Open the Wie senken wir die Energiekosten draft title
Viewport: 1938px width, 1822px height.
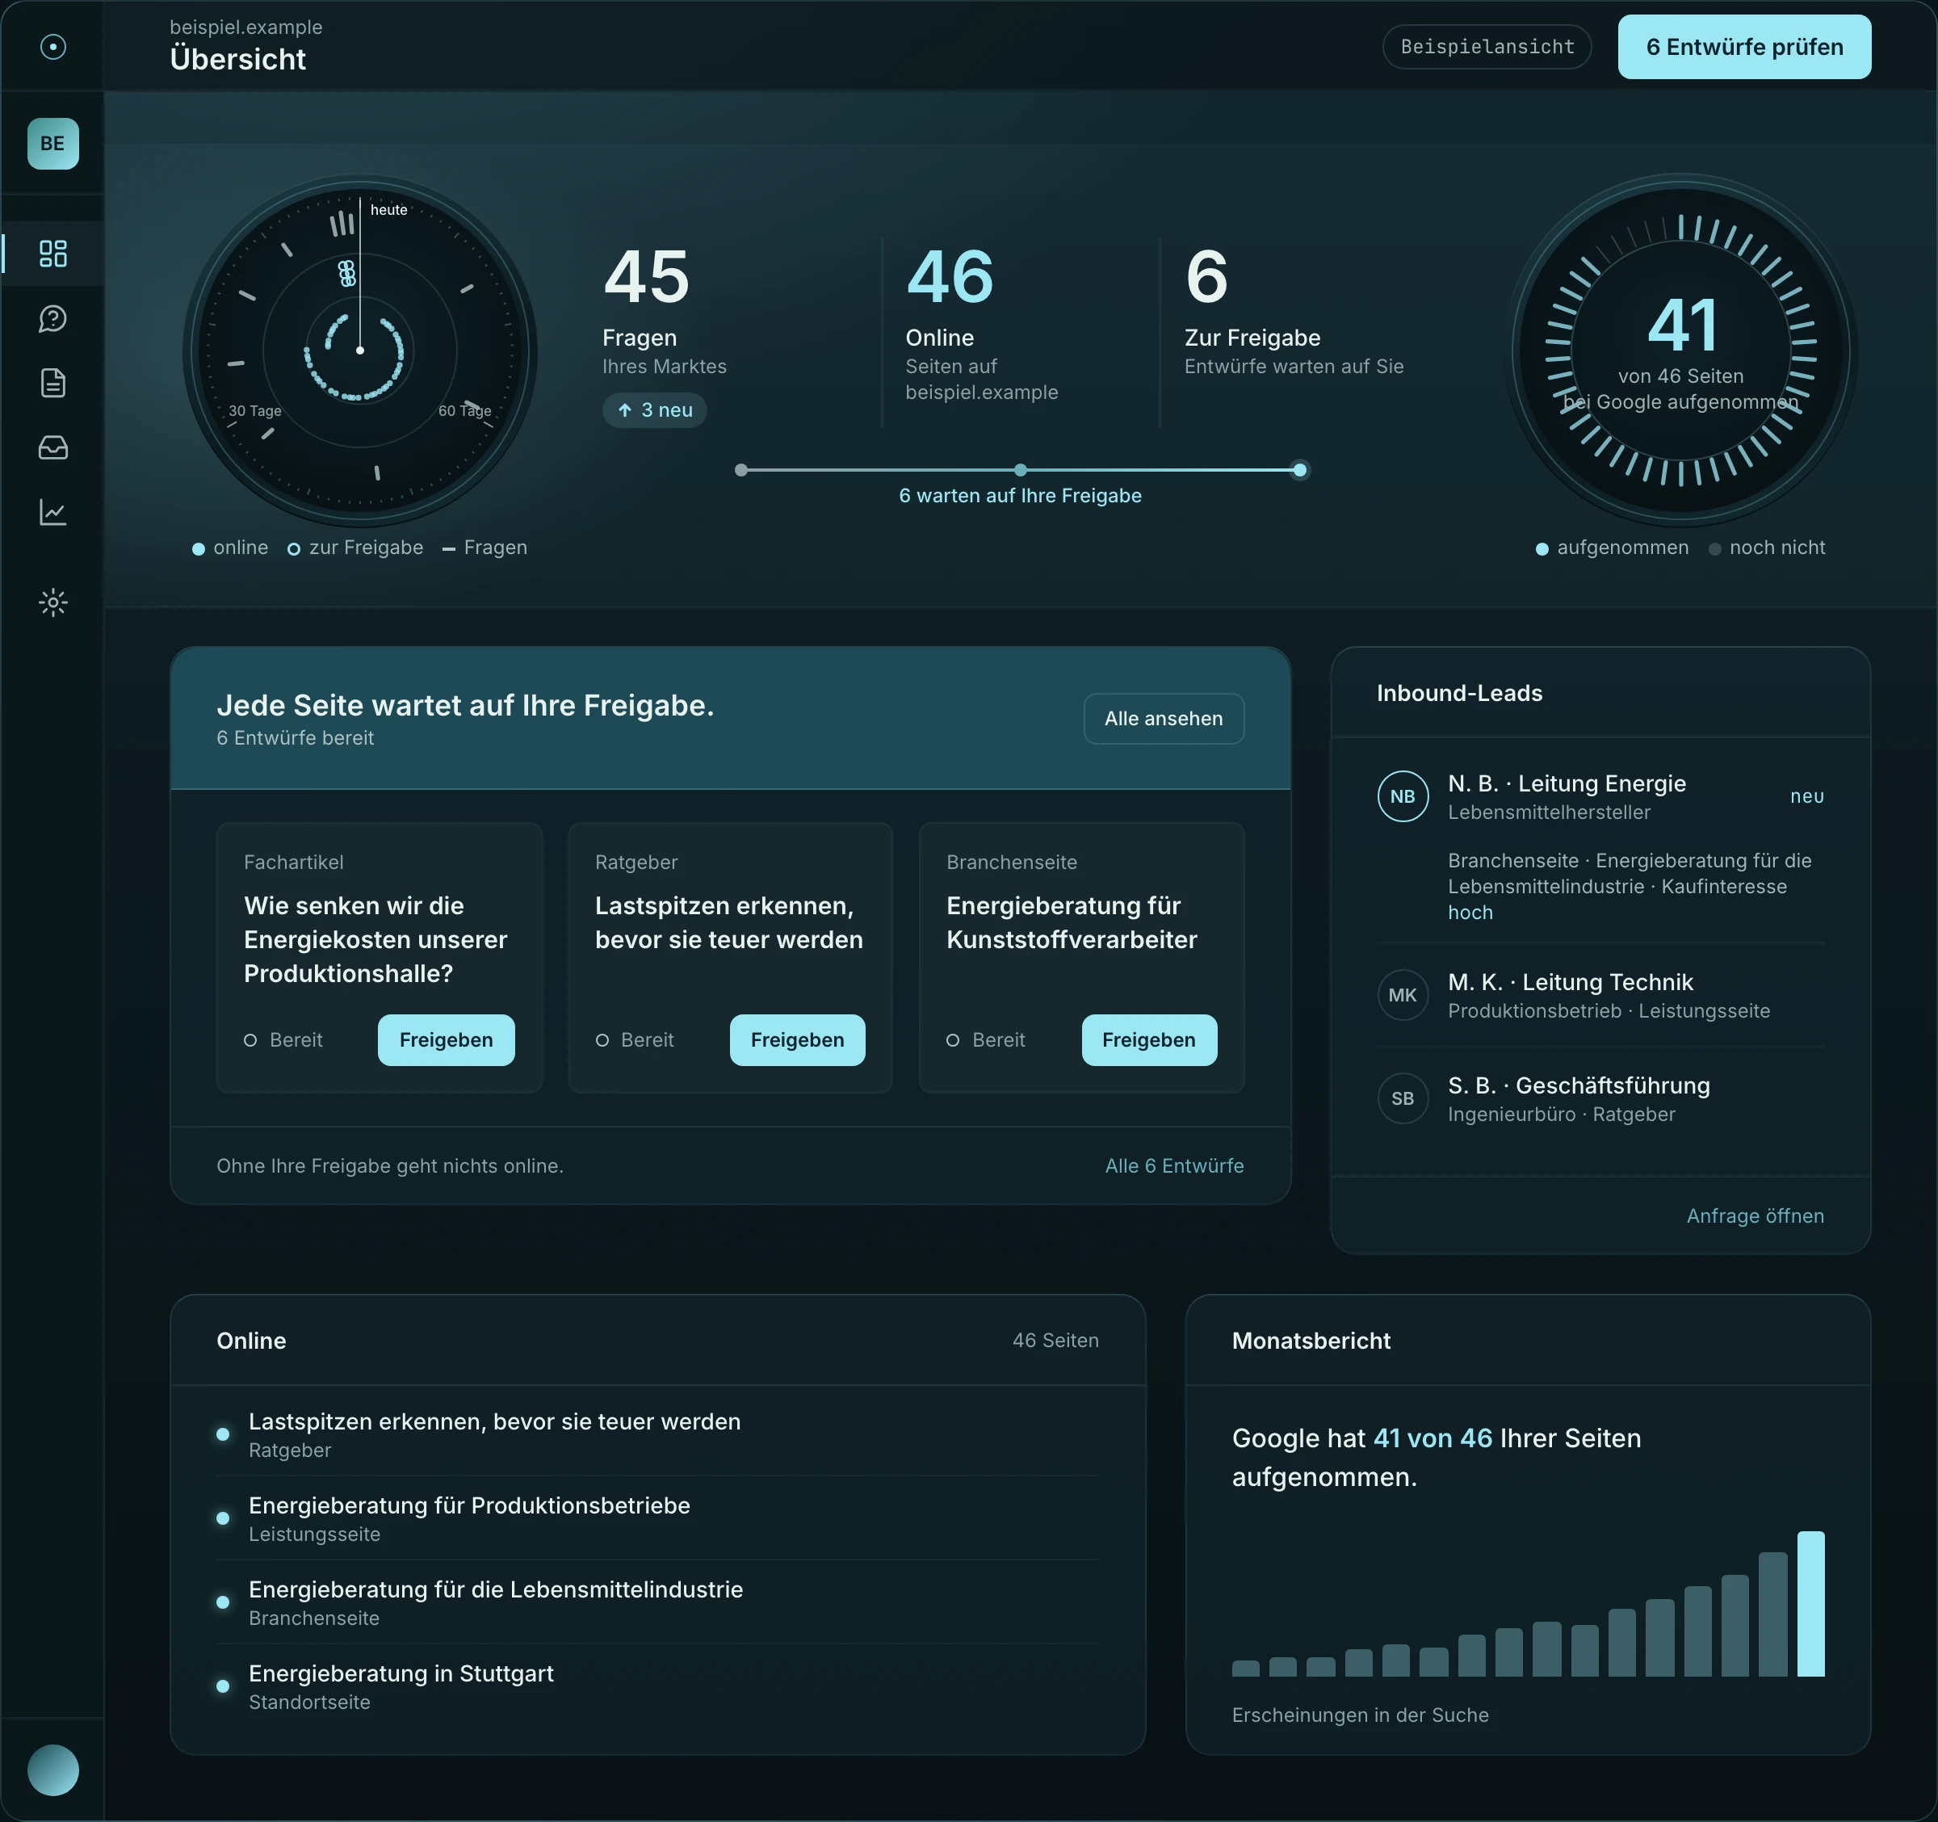tap(375, 940)
